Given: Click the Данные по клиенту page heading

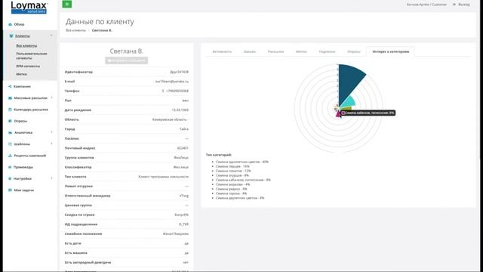Looking at the screenshot, I should pyautogui.click(x=100, y=22).
